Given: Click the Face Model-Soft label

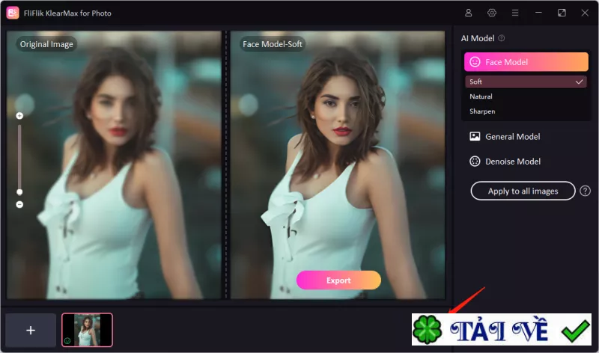Looking at the screenshot, I should coord(273,44).
